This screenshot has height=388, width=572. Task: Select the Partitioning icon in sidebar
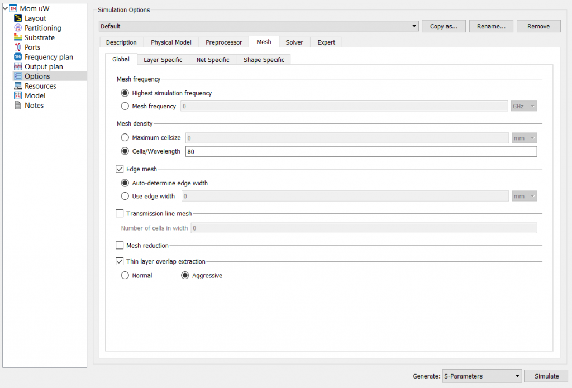tap(17, 28)
